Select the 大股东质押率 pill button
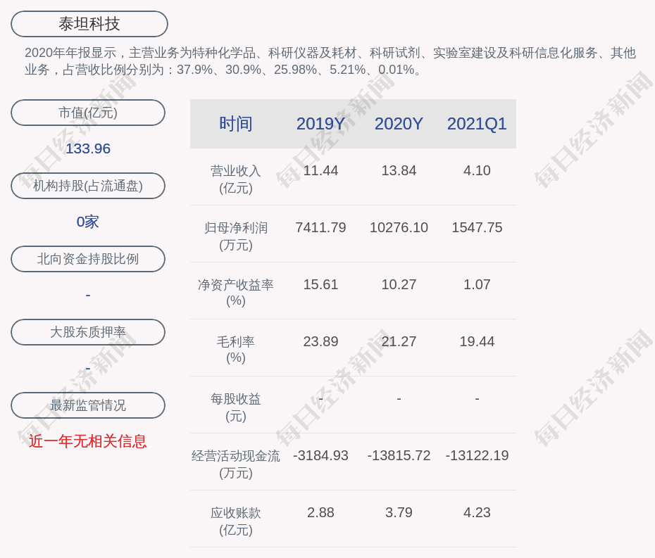This screenshot has width=655, height=558. click(x=88, y=332)
